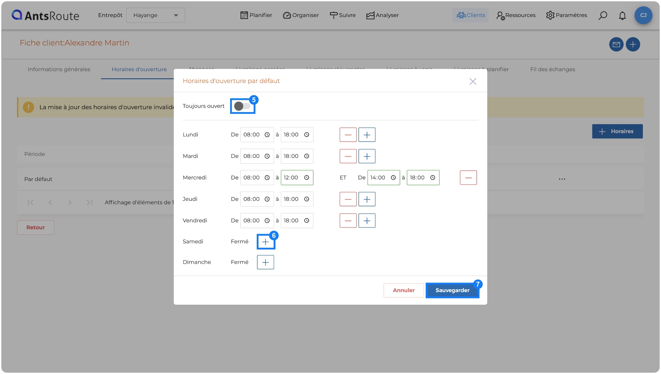661x374 pixels.
Task: Go to last page of results
Action: (x=89, y=202)
